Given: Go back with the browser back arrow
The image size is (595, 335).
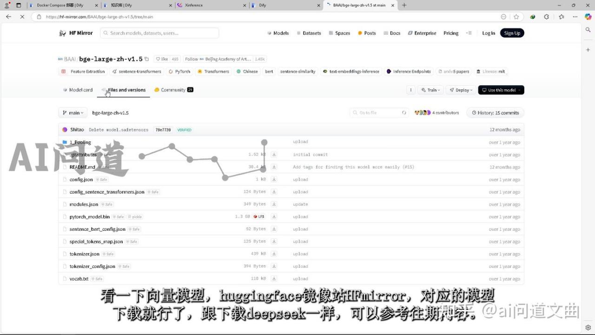Looking at the screenshot, I should point(8,17).
